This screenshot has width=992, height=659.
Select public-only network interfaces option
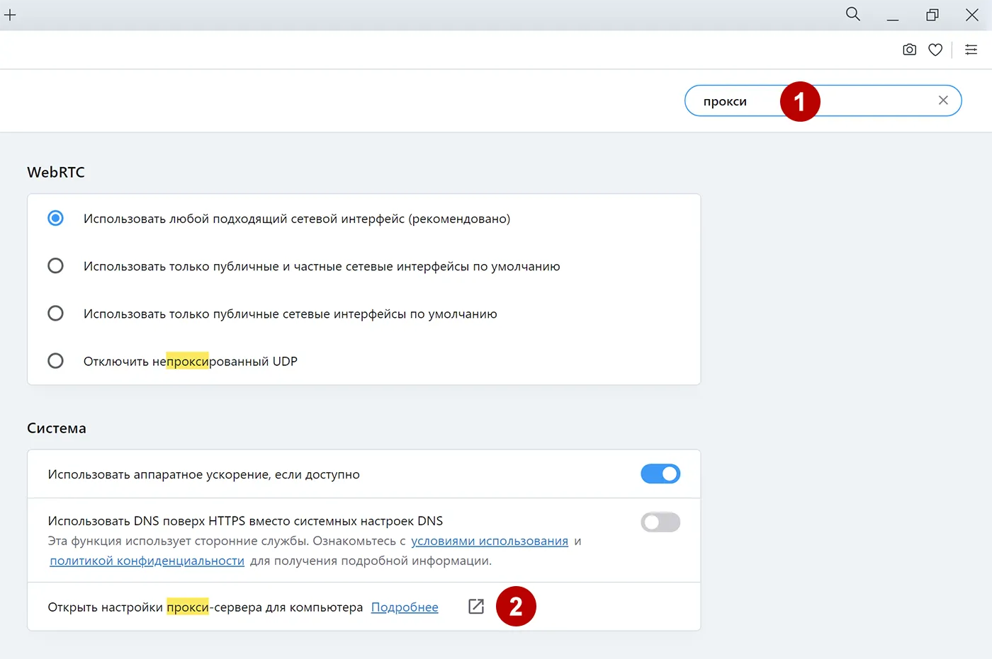(x=56, y=313)
